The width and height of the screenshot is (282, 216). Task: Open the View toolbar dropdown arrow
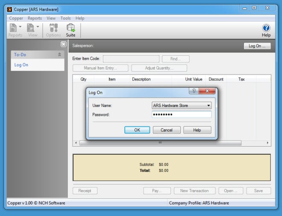(38, 26)
